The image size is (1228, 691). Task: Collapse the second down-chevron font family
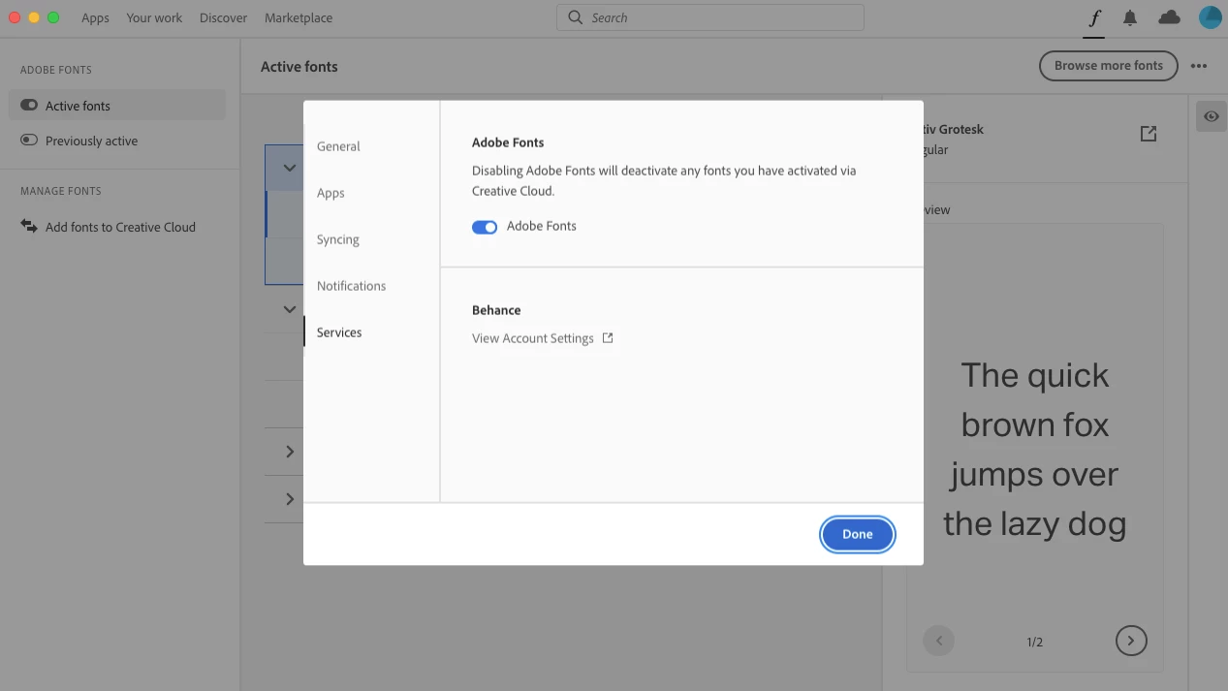tap(289, 309)
